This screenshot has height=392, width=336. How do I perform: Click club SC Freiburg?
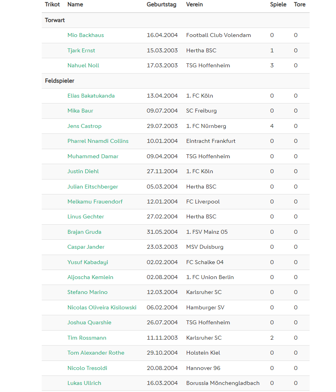coord(201,111)
